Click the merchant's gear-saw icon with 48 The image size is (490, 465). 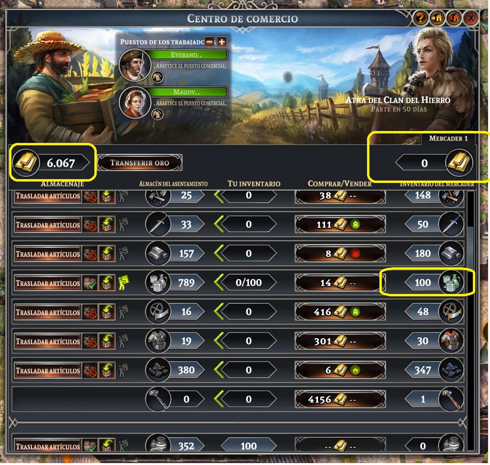click(451, 312)
